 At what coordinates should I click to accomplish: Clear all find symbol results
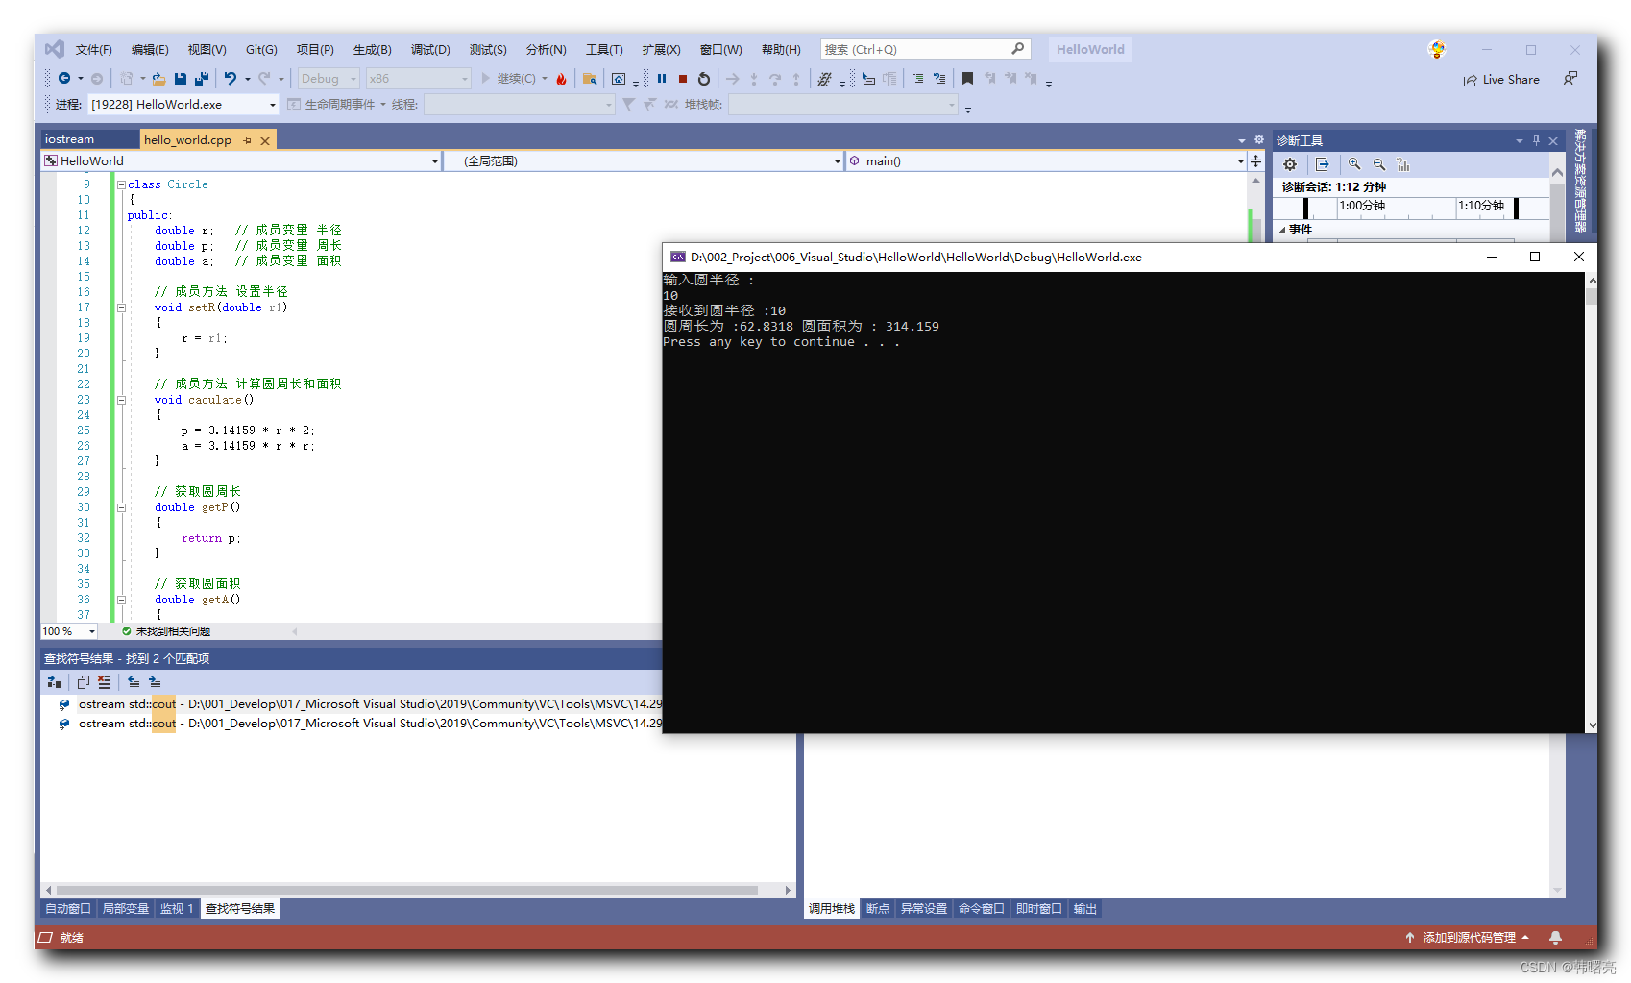pyautogui.click(x=105, y=682)
